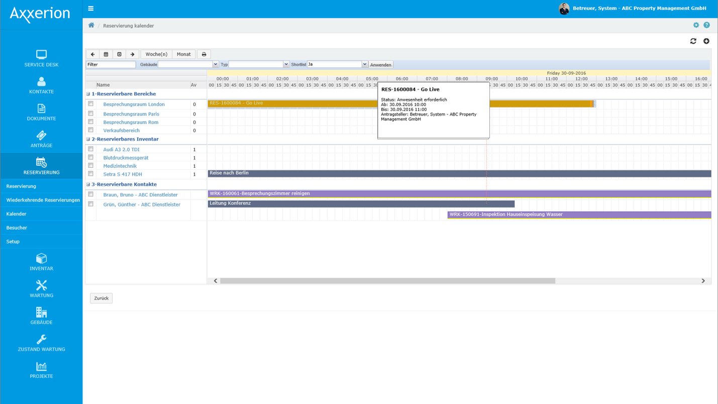Switch to Monat view
718x404 pixels.
point(184,54)
